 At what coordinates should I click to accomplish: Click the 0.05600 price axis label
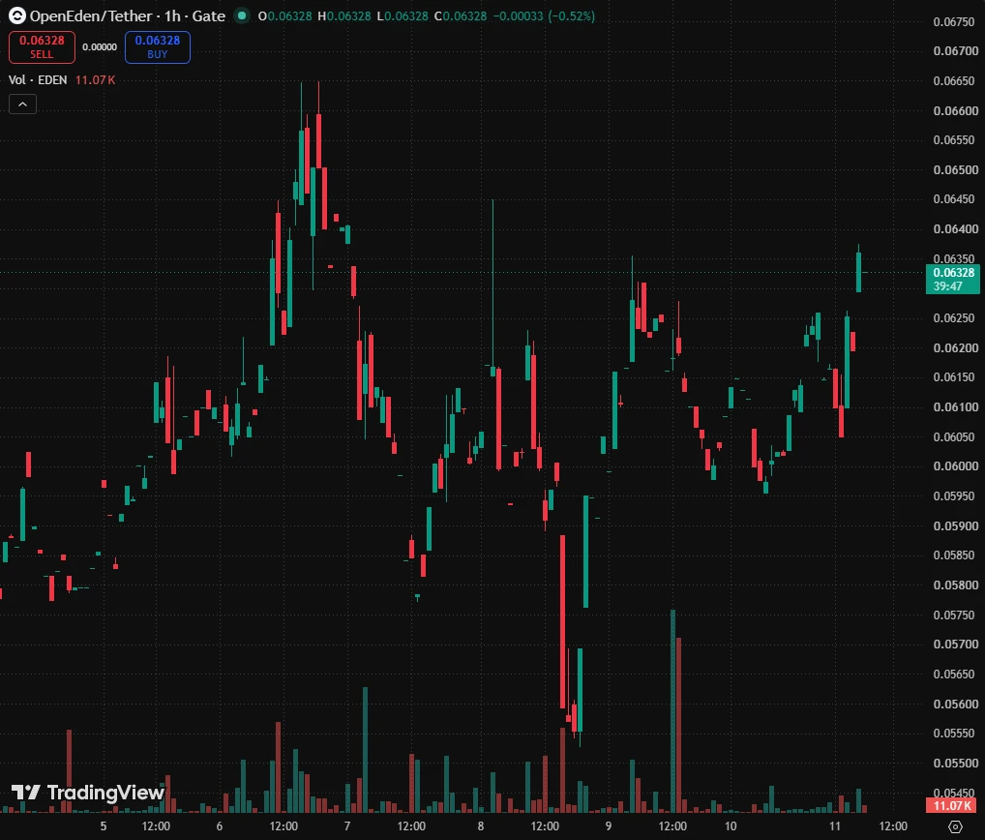pos(955,705)
